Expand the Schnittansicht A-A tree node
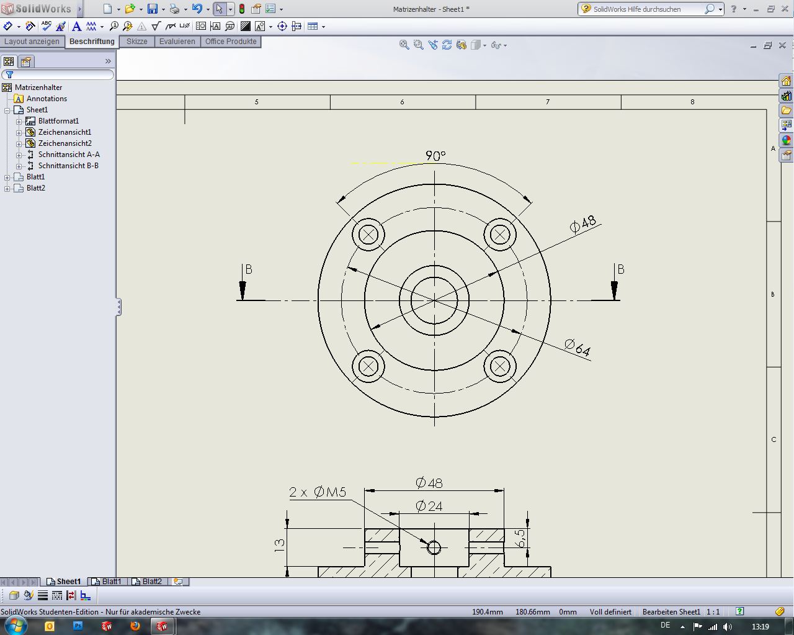This screenshot has height=635, width=794. (19, 155)
